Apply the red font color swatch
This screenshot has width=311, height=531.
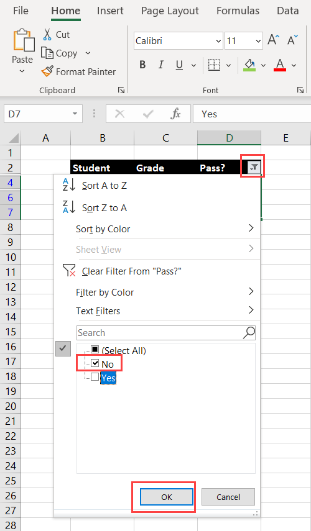280,65
